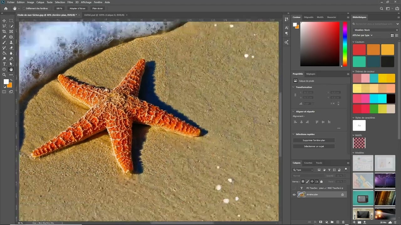Toggle lock transparent pixels
This screenshot has height=225, width=401.
point(303,182)
